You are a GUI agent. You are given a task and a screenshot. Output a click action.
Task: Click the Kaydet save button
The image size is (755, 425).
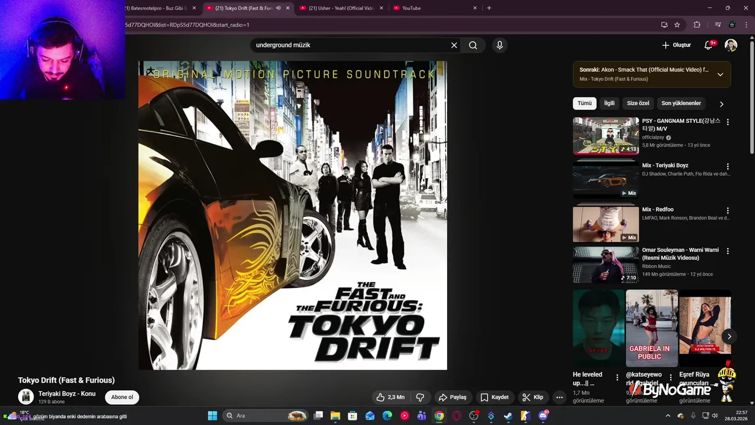click(x=494, y=397)
